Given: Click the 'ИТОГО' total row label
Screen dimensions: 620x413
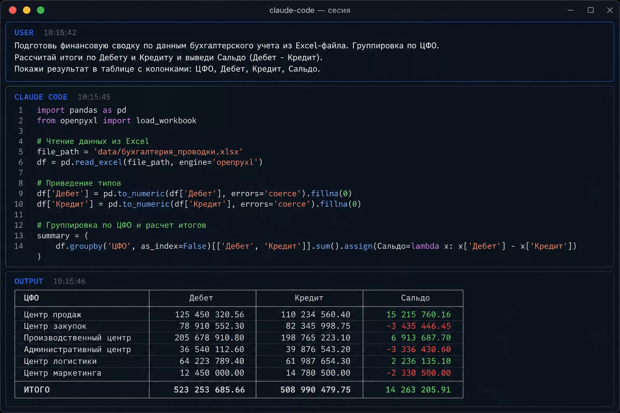Looking at the screenshot, I should pyautogui.click(x=37, y=390).
